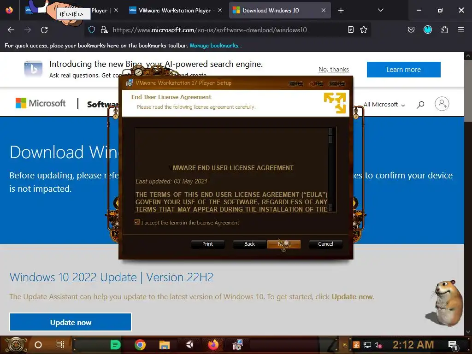472x354 pixels.
Task: Open a new Firefox tab
Action: (341, 11)
